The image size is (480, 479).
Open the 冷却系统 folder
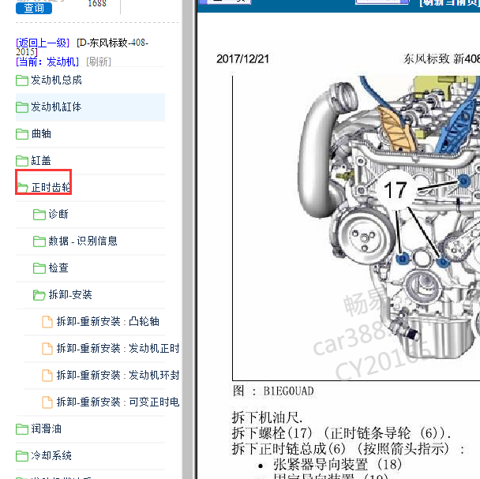pos(51,456)
